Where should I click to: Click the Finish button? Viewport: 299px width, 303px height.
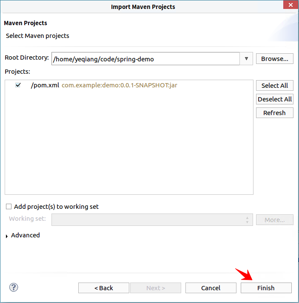(x=266, y=288)
